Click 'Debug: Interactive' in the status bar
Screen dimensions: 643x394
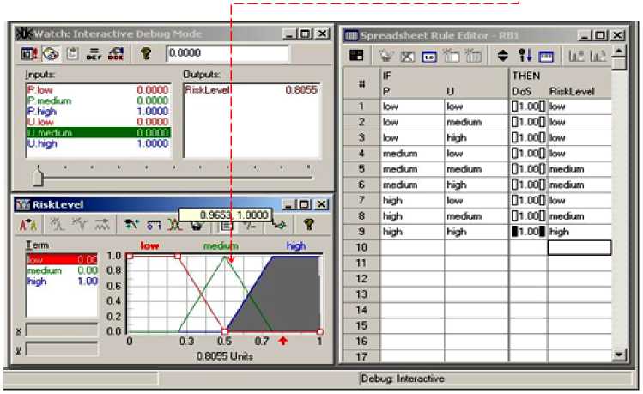click(403, 379)
